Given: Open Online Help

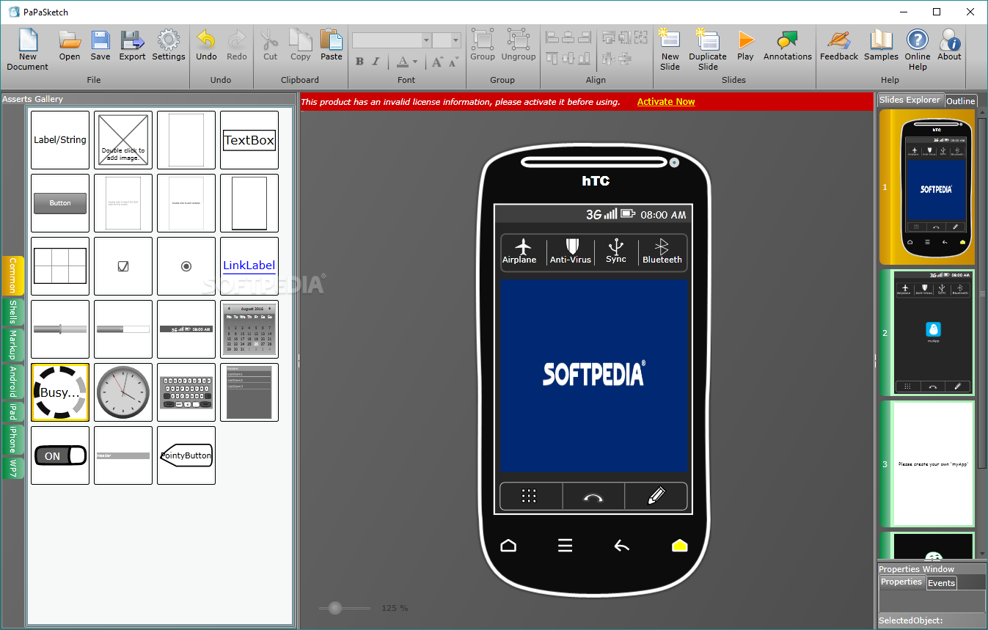Looking at the screenshot, I should (918, 49).
